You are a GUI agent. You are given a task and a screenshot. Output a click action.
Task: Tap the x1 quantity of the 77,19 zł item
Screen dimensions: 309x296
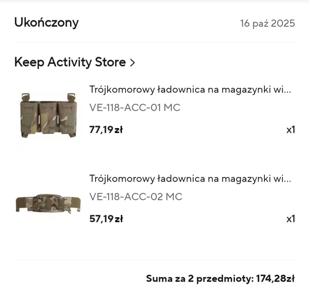[290, 130]
